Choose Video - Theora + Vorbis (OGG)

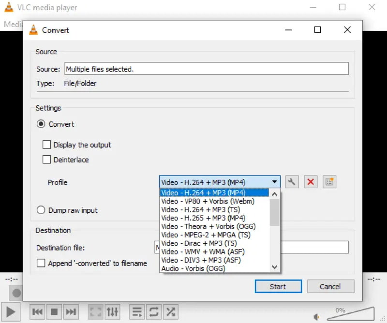[214, 226]
